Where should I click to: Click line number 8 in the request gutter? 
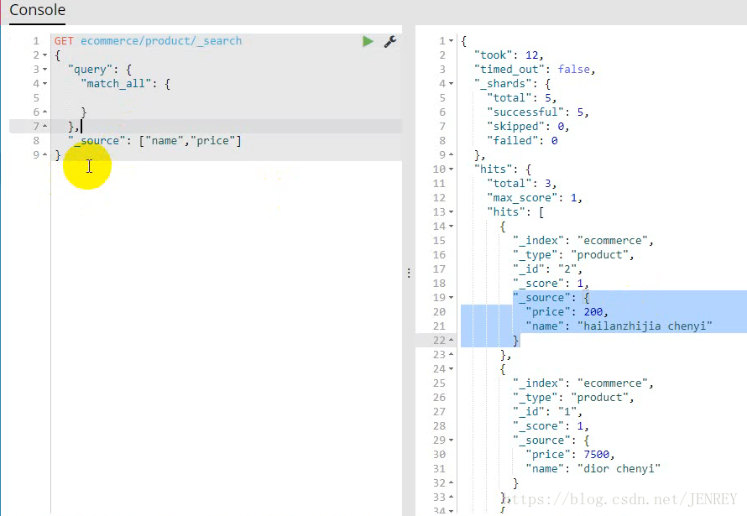36,141
